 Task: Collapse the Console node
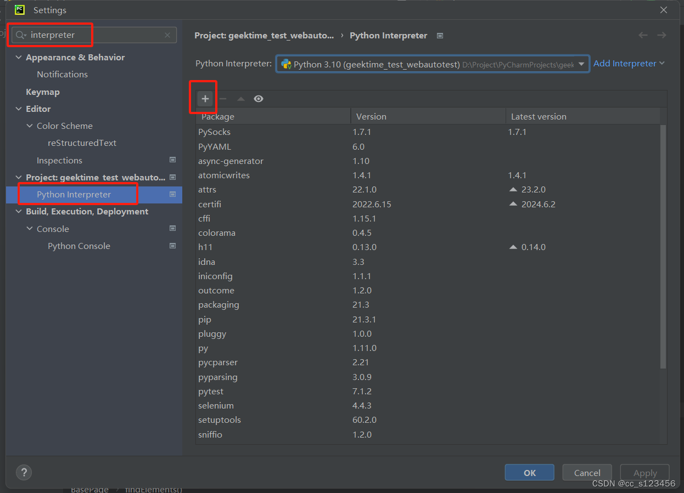point(30,229)
